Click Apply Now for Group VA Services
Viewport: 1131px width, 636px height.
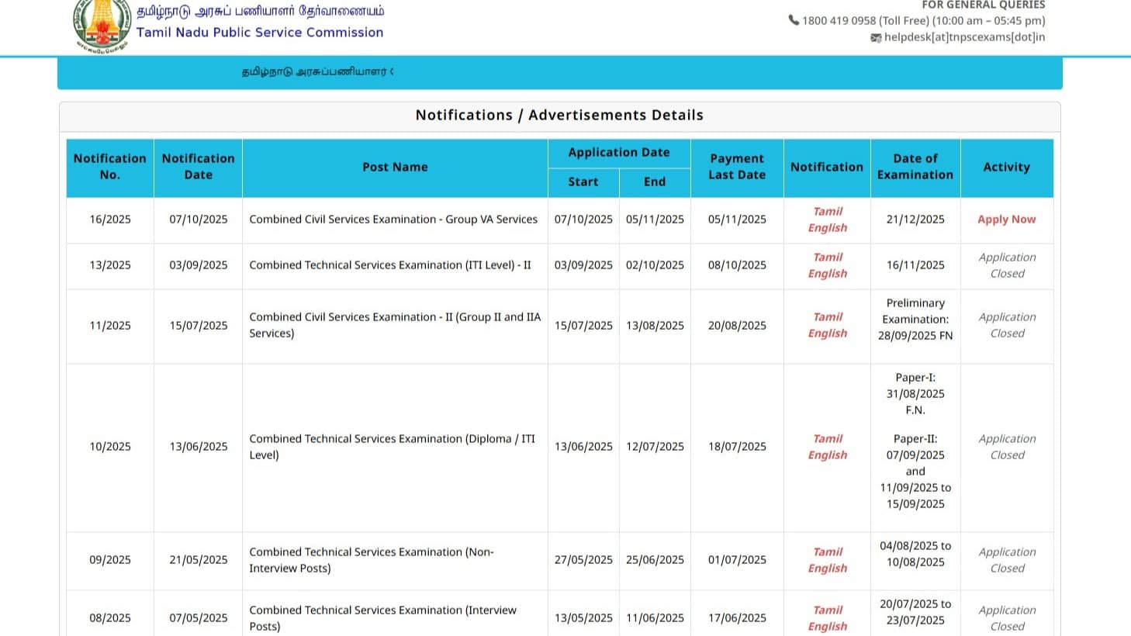click(x=1006, y=219)
